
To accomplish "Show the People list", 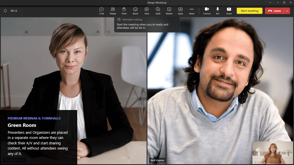I will pyautogui.click(x=113, y=11).
